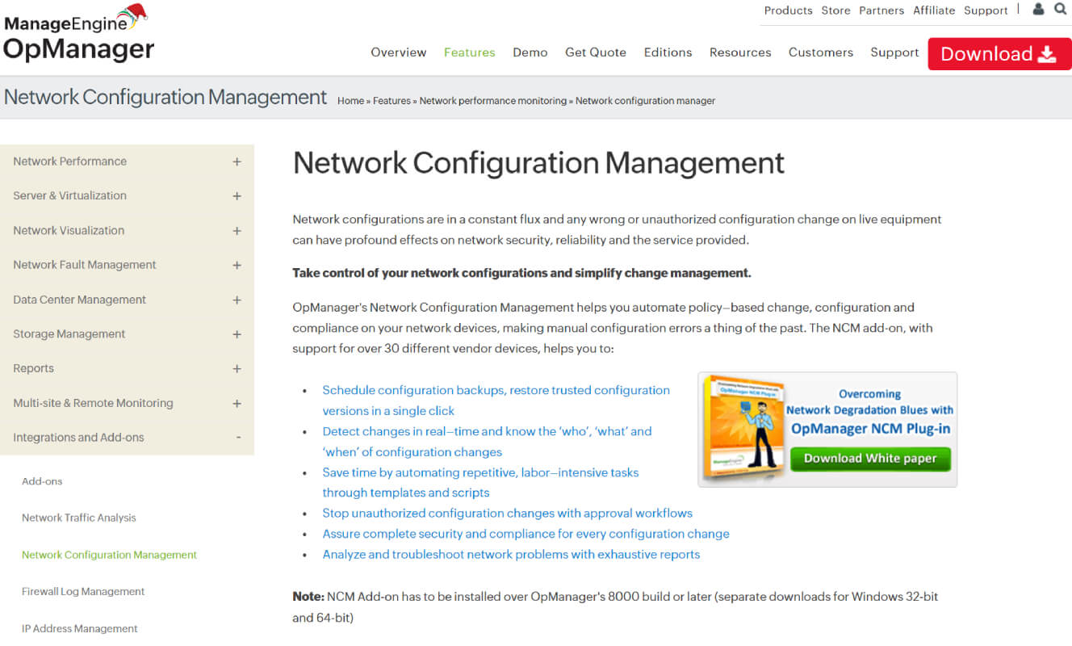The width and height of the screenshot is (1072, 646).
Task: Open the Store top link
Action: click(x=835, y=10)
